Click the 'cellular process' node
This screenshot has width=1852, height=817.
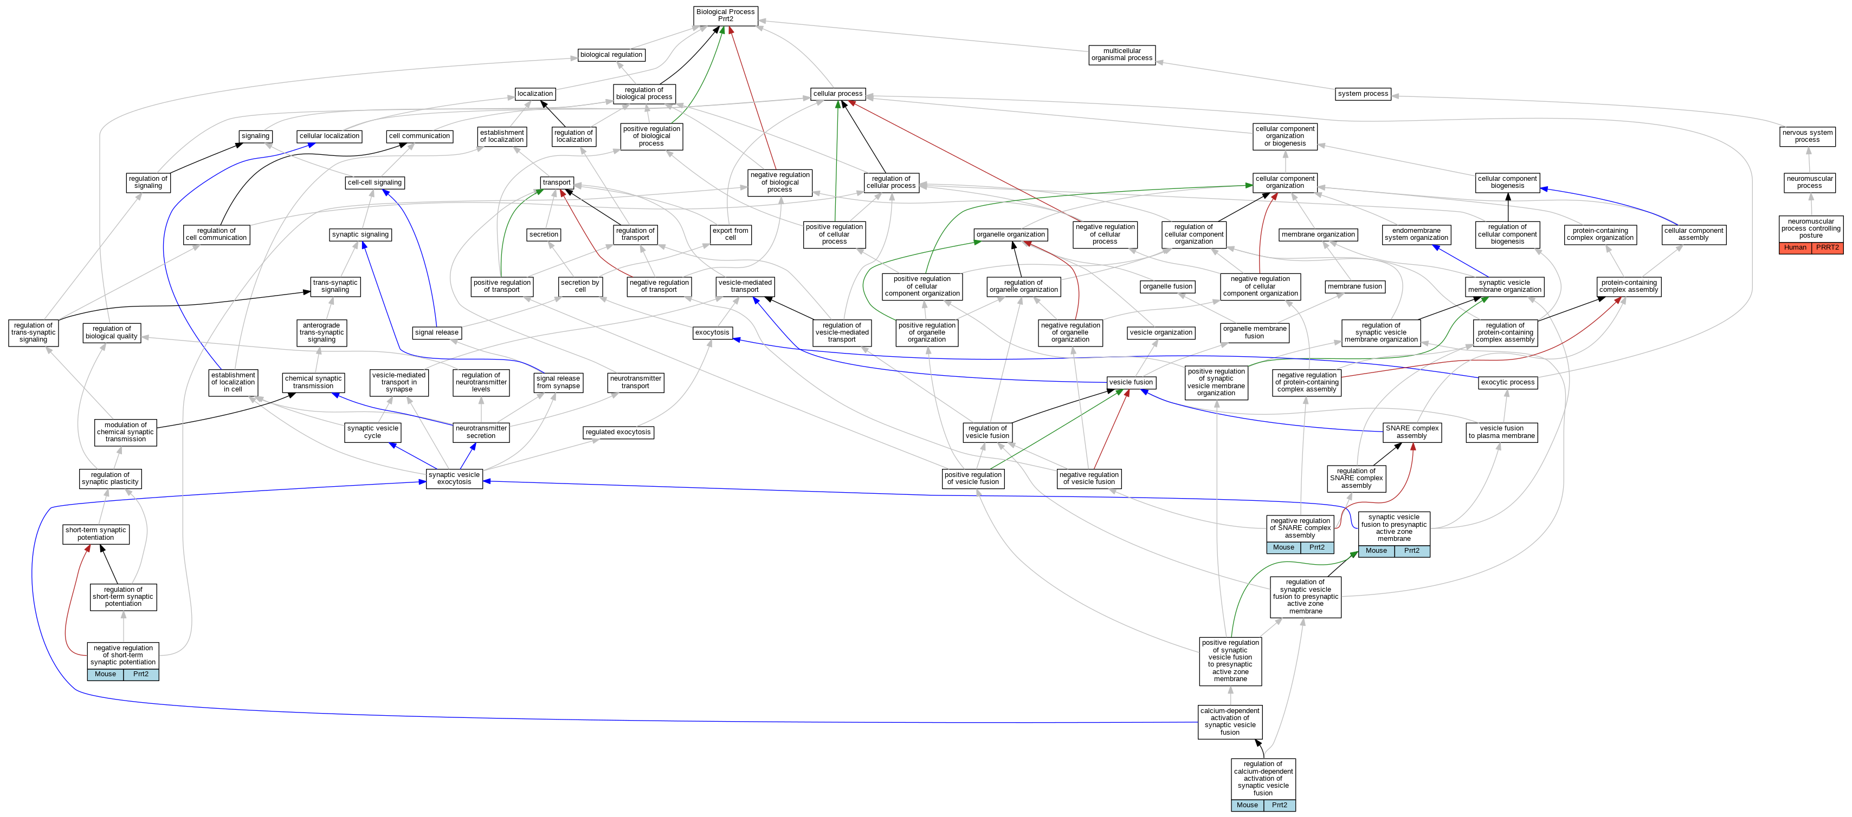tap(837, 94)
